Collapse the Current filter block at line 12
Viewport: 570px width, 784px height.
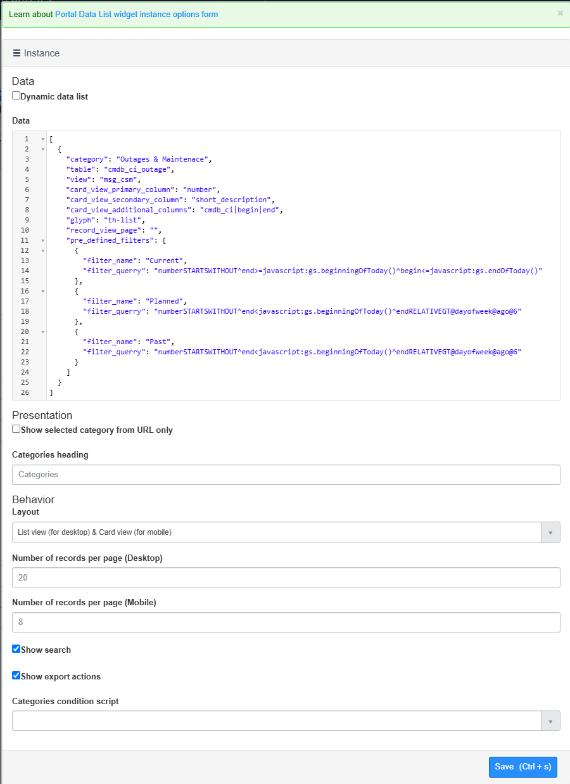click(42, 250)
